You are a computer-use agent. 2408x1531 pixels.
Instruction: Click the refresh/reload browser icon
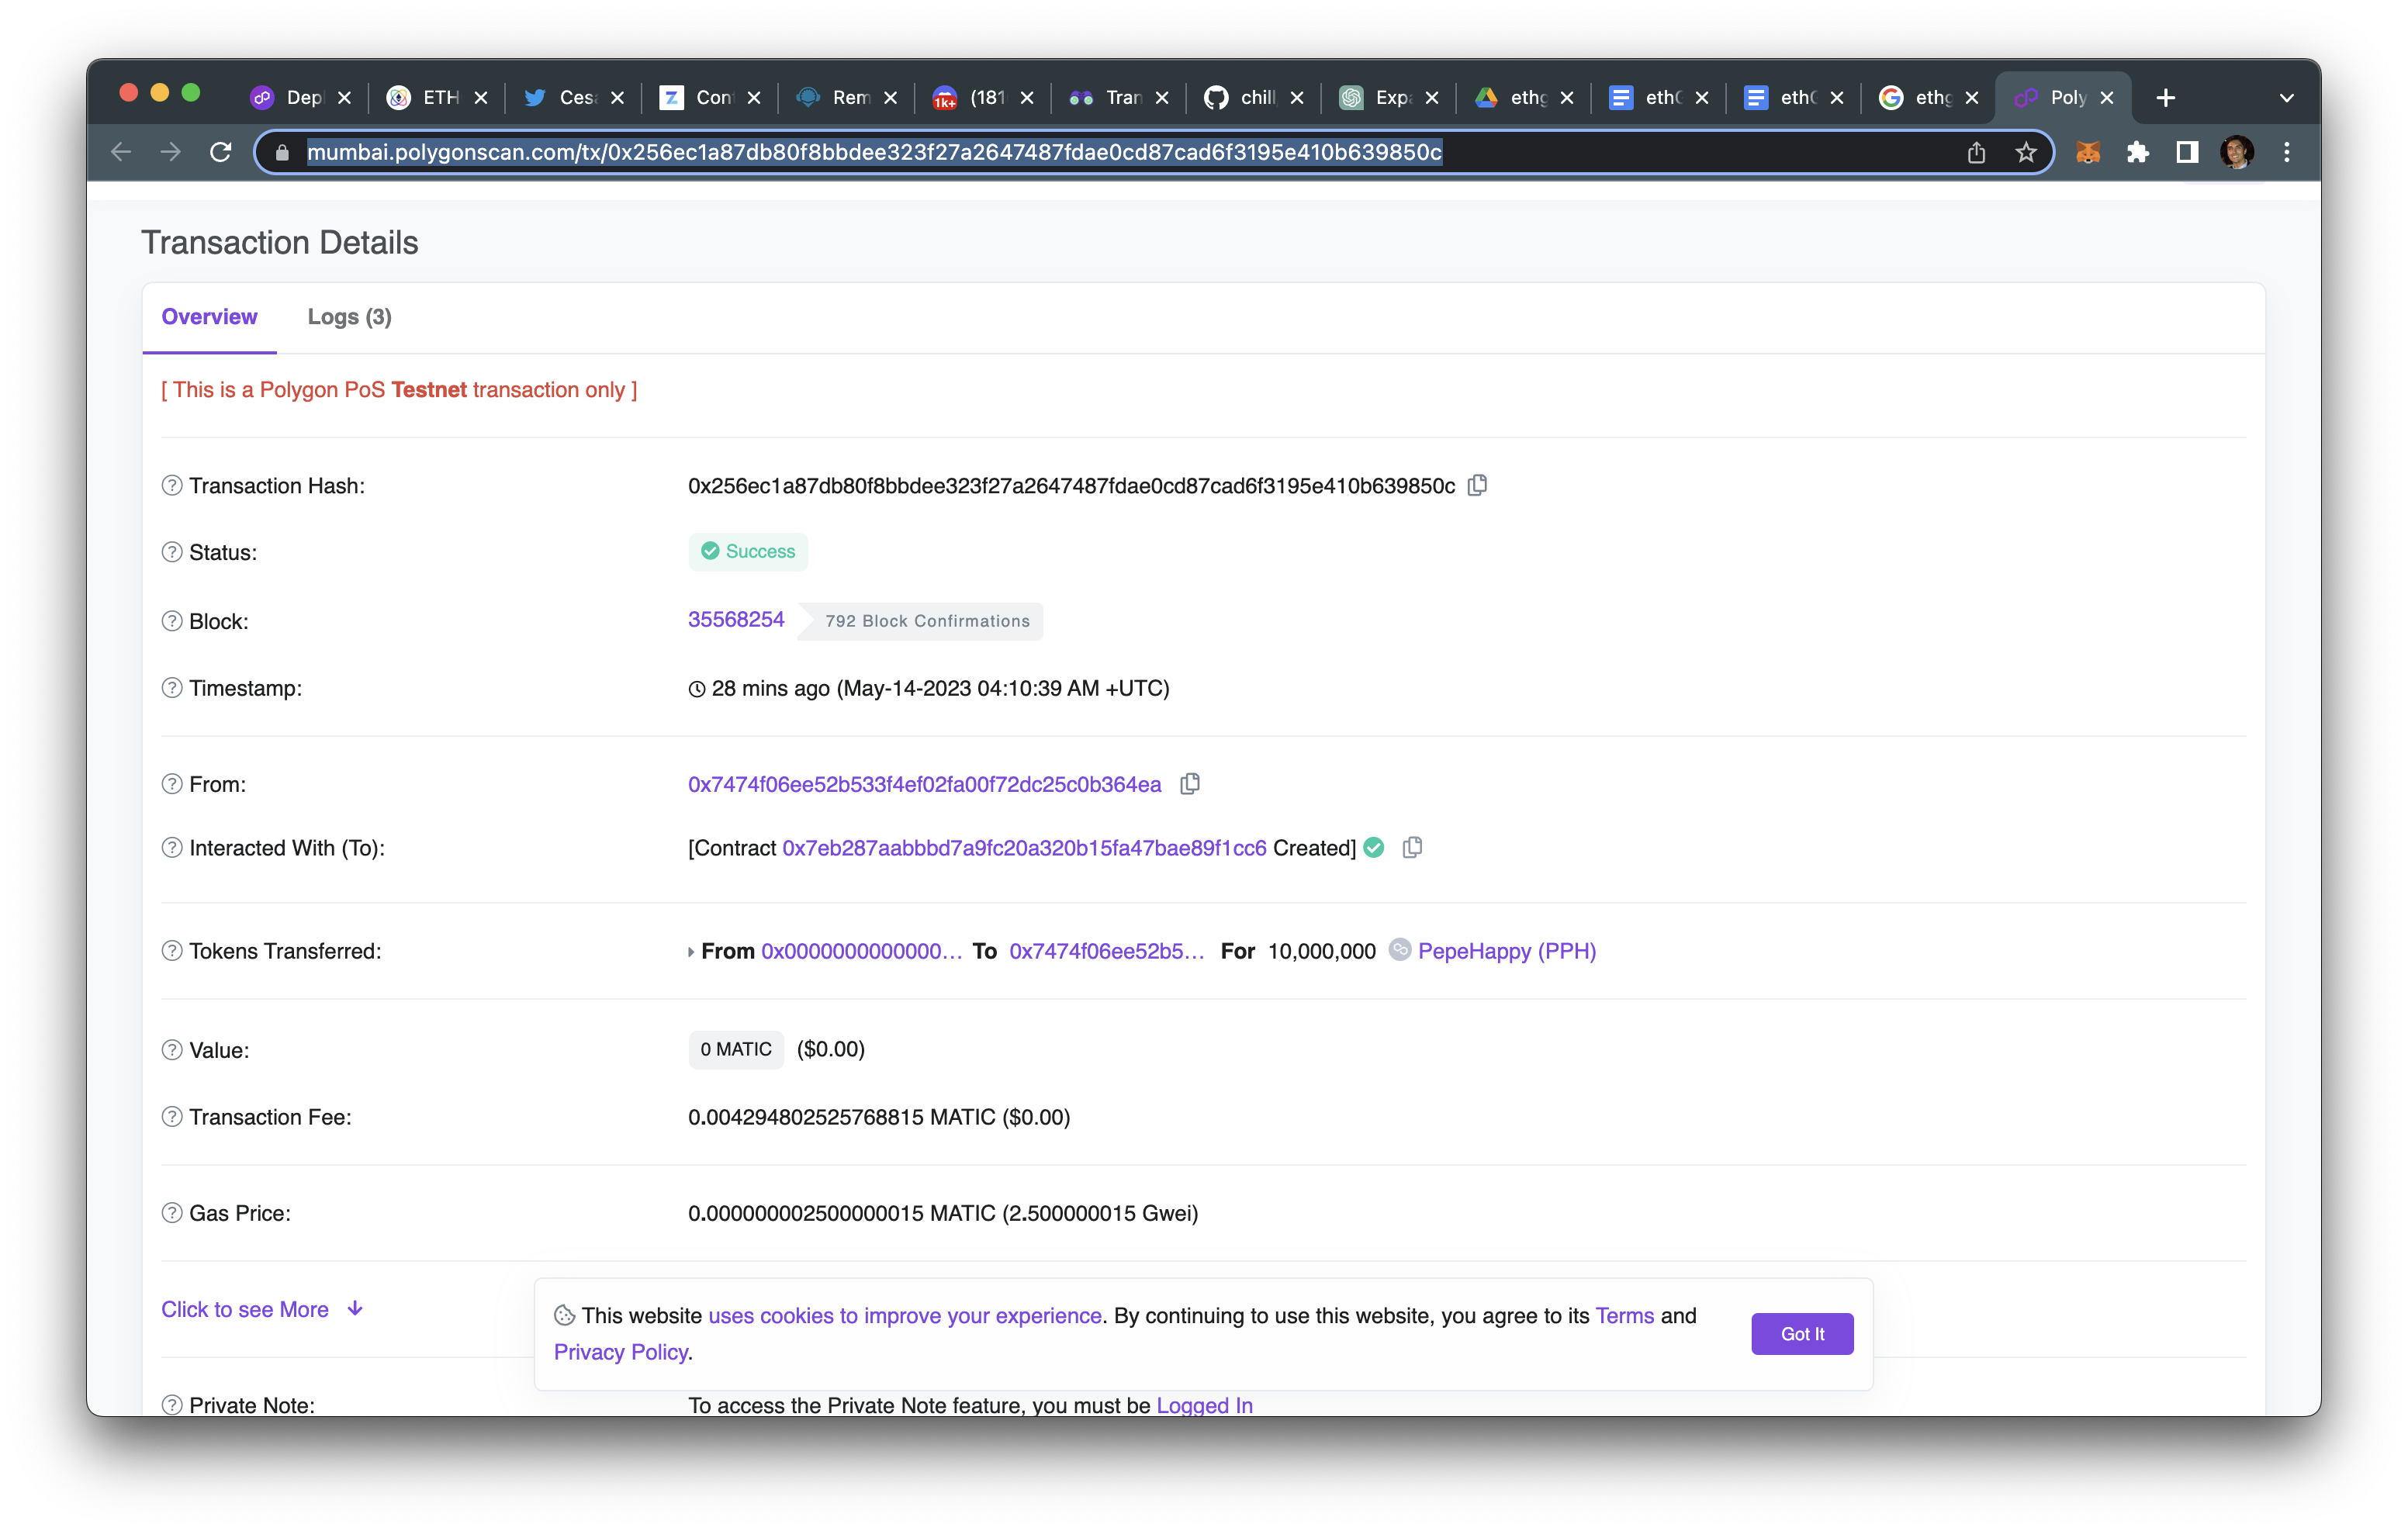pyautogui.click(x=221, y=153)
